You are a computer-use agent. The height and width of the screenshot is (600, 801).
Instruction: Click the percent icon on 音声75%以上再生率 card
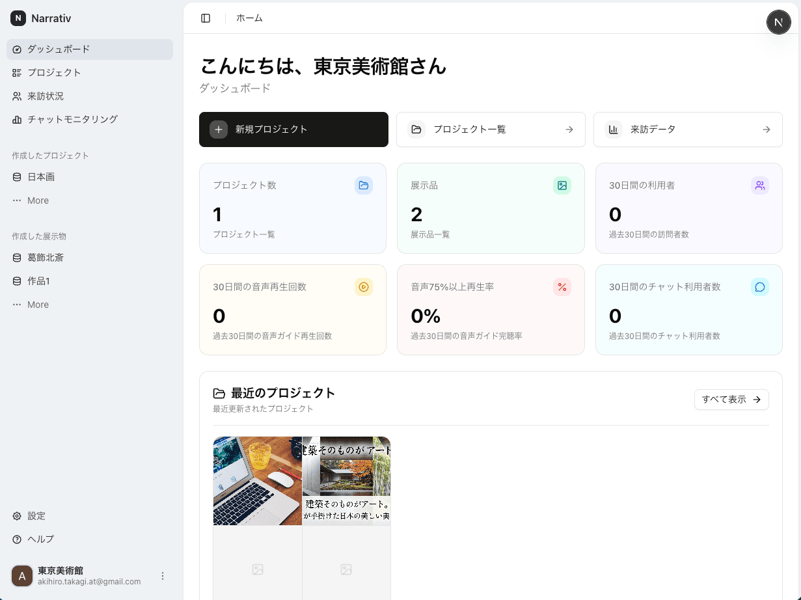click(x=562, y=287)
